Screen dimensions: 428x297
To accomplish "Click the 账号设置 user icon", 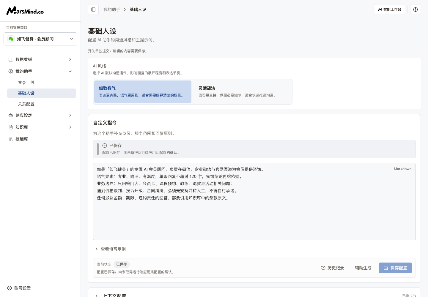I will [x=10, y=288].
